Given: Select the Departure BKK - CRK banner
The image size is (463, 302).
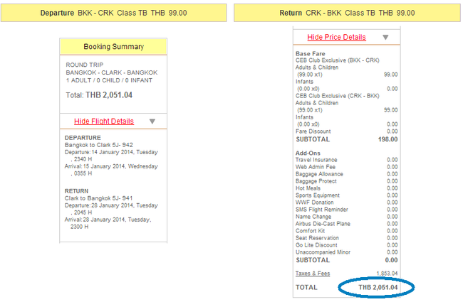Looking at the screenshot, I should [114, 13].
